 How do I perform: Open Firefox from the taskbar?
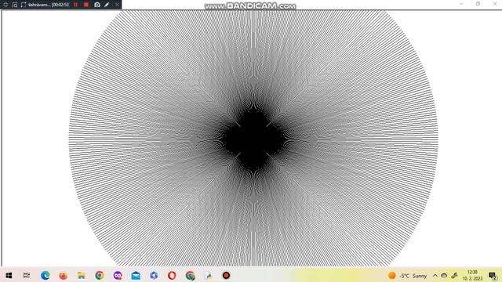[64, 275]
